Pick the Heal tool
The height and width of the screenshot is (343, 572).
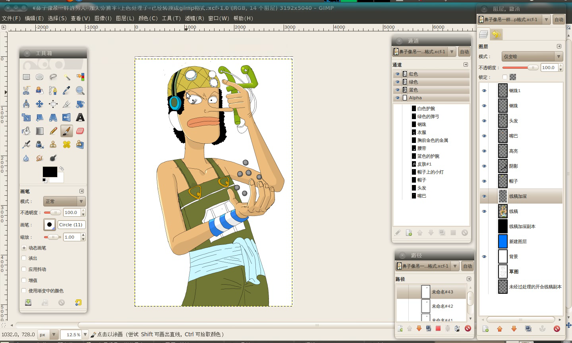[x=66, y=145]
